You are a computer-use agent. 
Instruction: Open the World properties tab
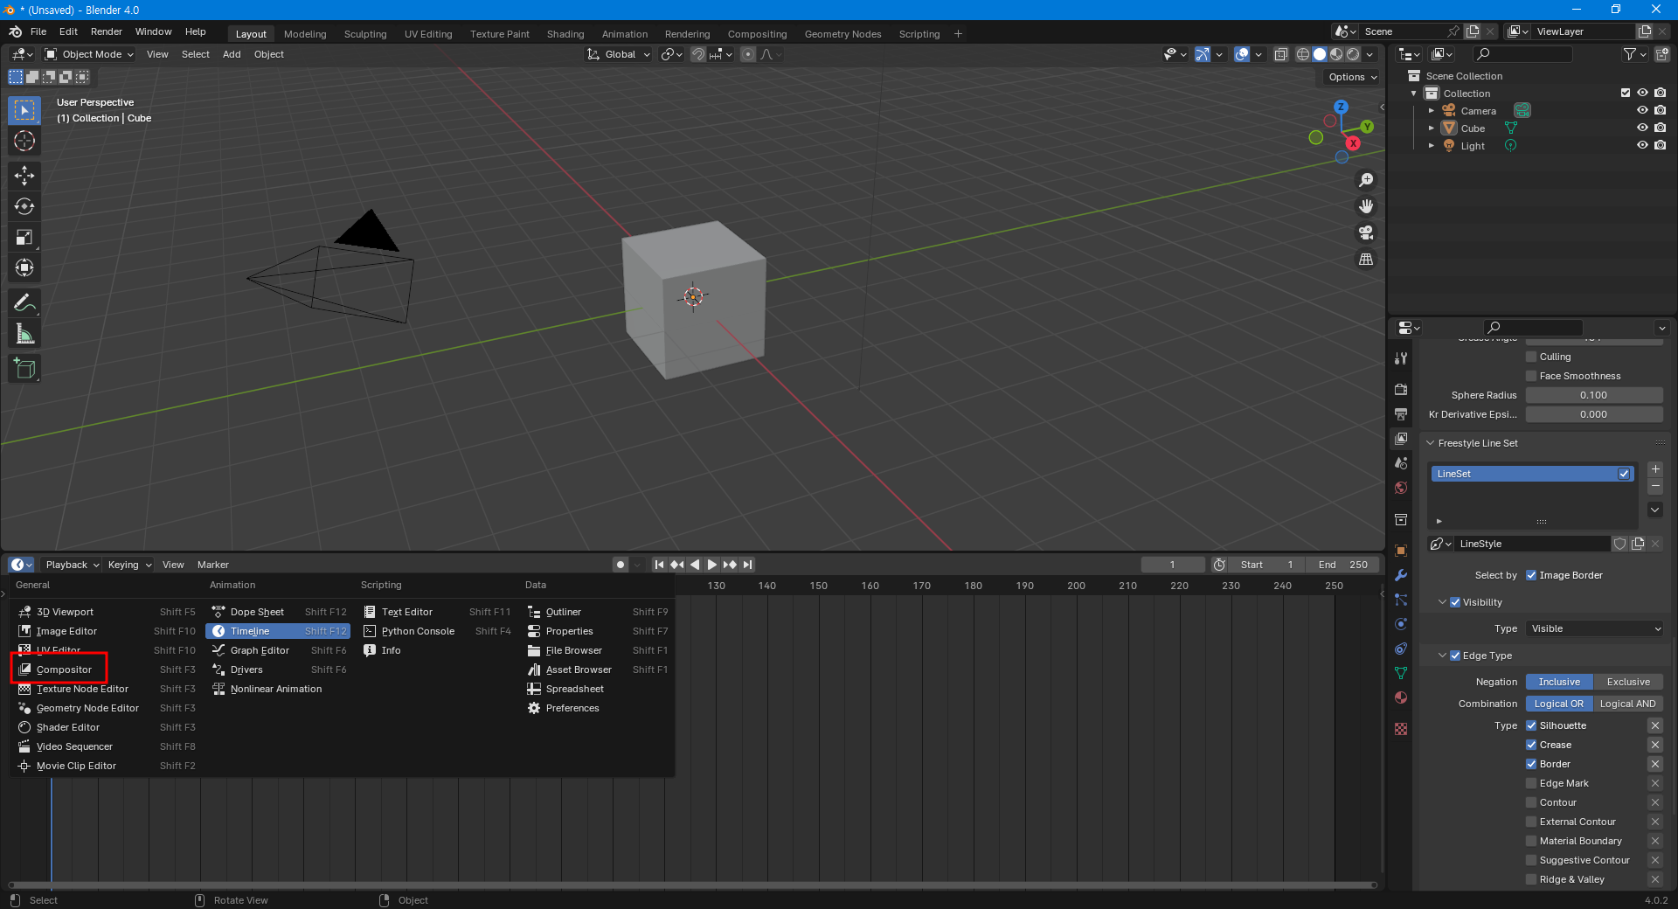pyautogui.click(x=1401, y=488)
